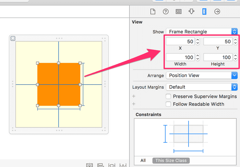The height and width of the screenshot is (167, 240).
Task: Click the Height value stepper
Action: (x=235, y=57)
